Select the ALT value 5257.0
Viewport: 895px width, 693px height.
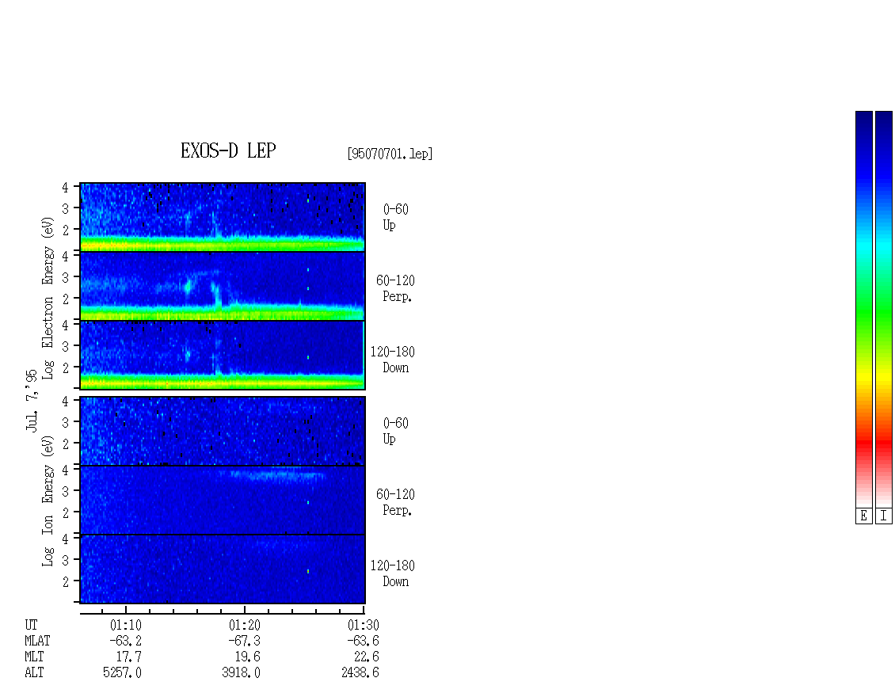click(x=122, y=673)
